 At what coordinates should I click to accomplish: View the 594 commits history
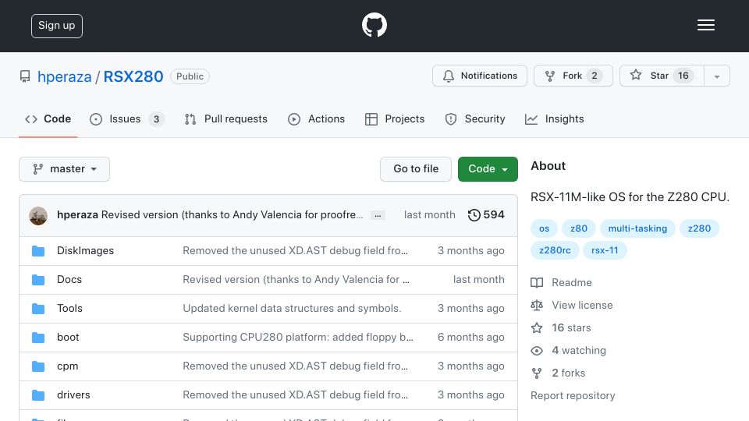(x=486, y=215)
